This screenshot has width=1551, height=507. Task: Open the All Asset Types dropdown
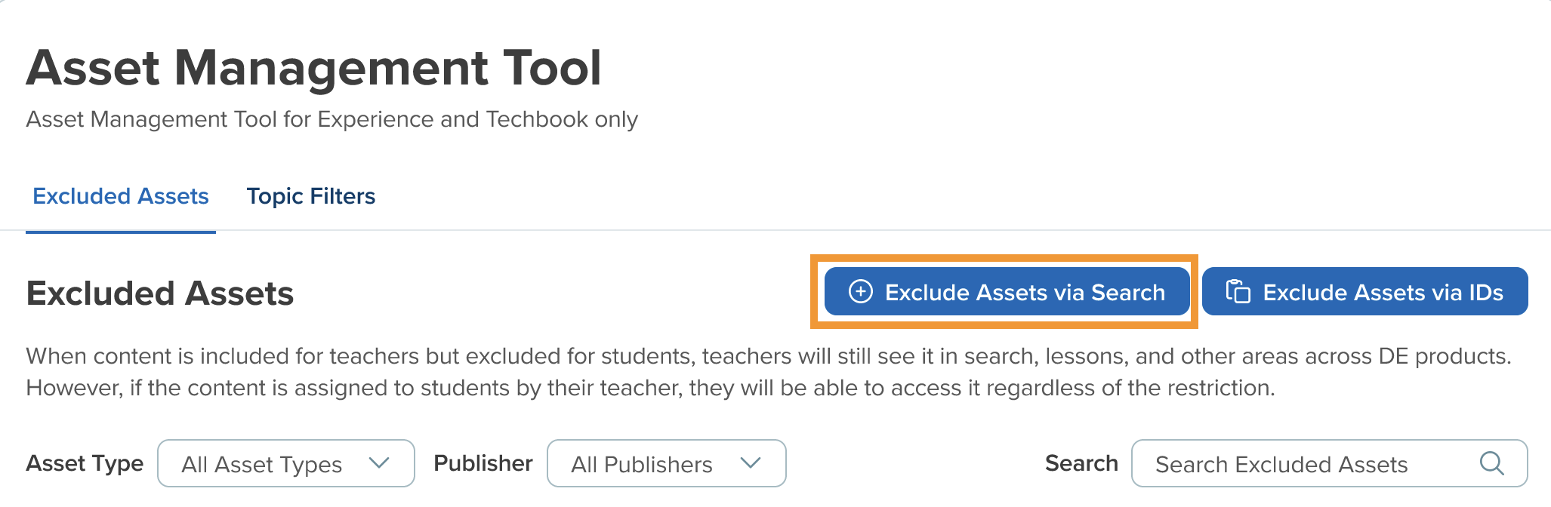point(285,463)
